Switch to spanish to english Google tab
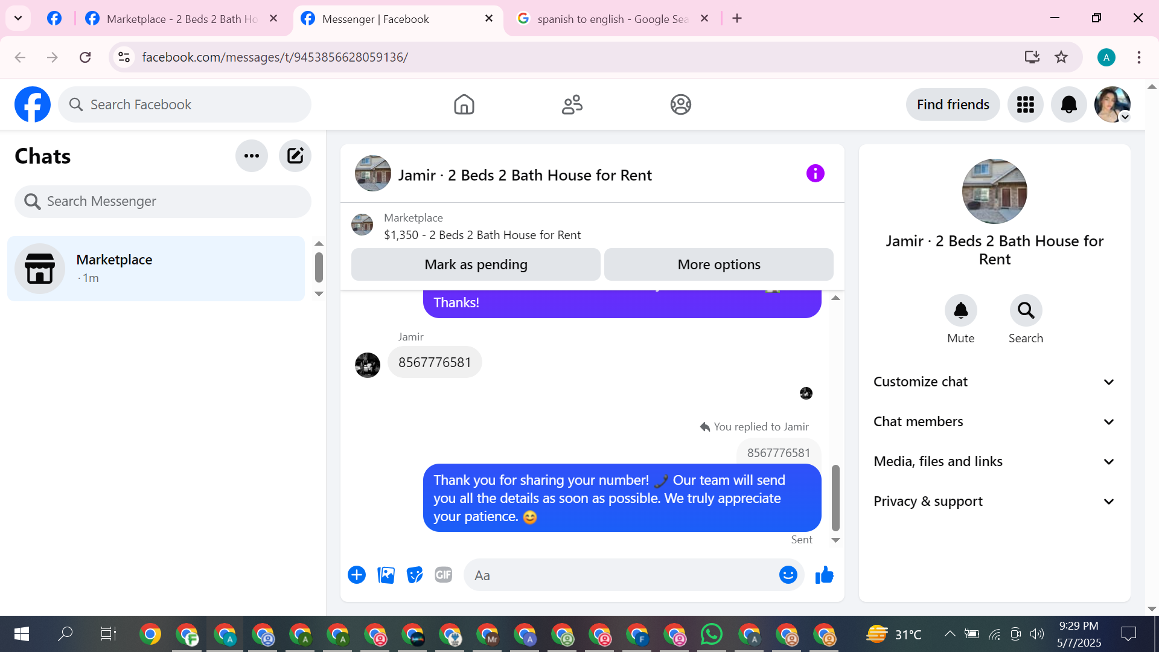The height and width of the screenshot is (652, 1159). pyautogui.click(x=611, y=19)
